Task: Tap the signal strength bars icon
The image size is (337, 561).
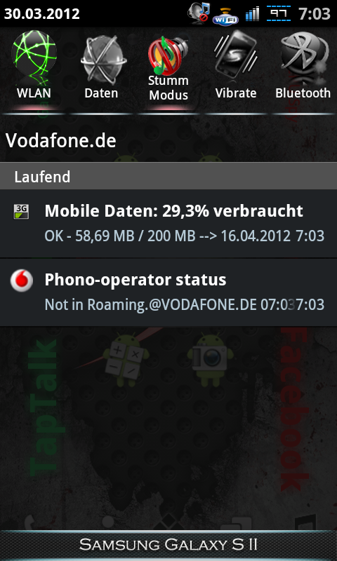Action: (252, 14)
